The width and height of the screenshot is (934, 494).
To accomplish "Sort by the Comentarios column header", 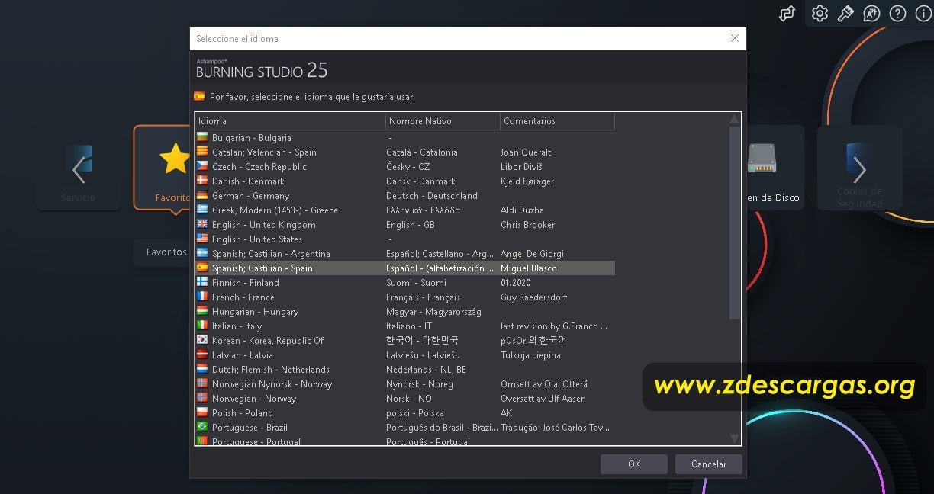I will pyautogui.click(x=557, y=121).
